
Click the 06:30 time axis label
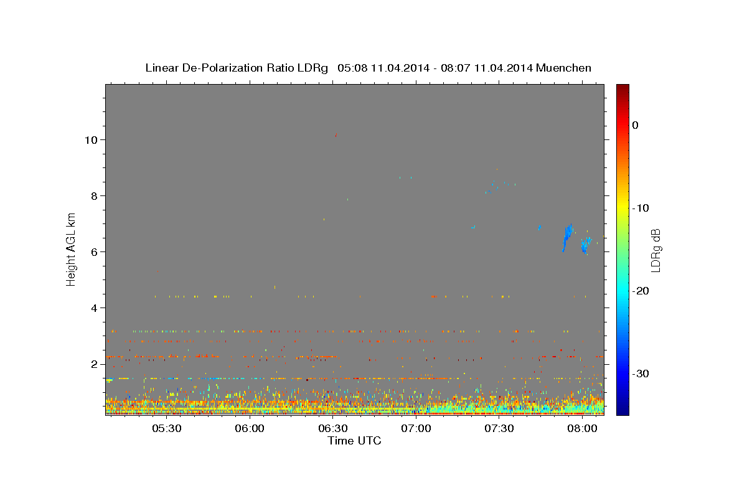tap(333, 428)
